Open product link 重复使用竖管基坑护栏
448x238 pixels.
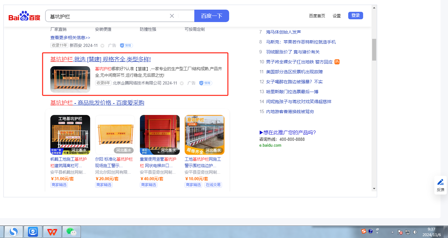click(158, 162)
